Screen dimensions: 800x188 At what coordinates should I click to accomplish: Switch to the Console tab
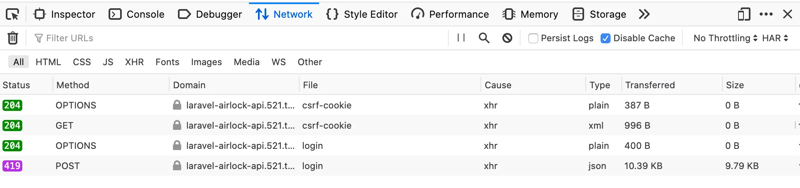coord(137,14)
